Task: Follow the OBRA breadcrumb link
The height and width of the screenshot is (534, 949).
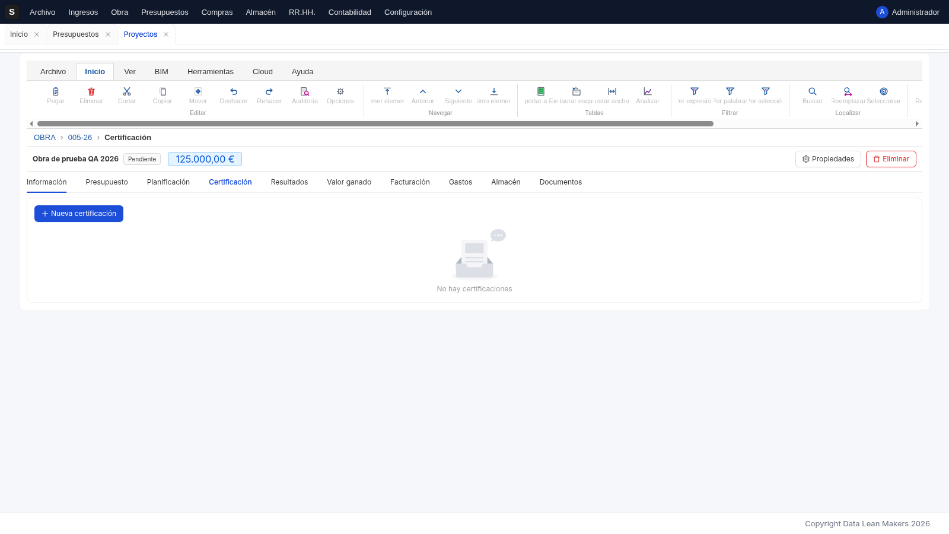Action: pos(44,138)
